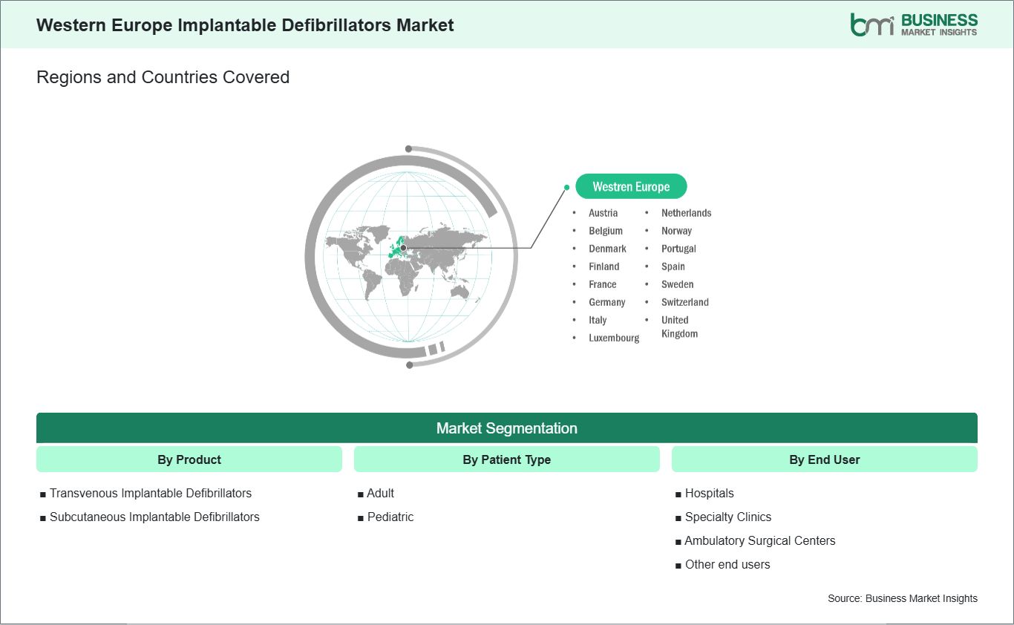Viewport: 1014px width, 625px height.
Task: Click the Other end users item
Action: [727, 564]
